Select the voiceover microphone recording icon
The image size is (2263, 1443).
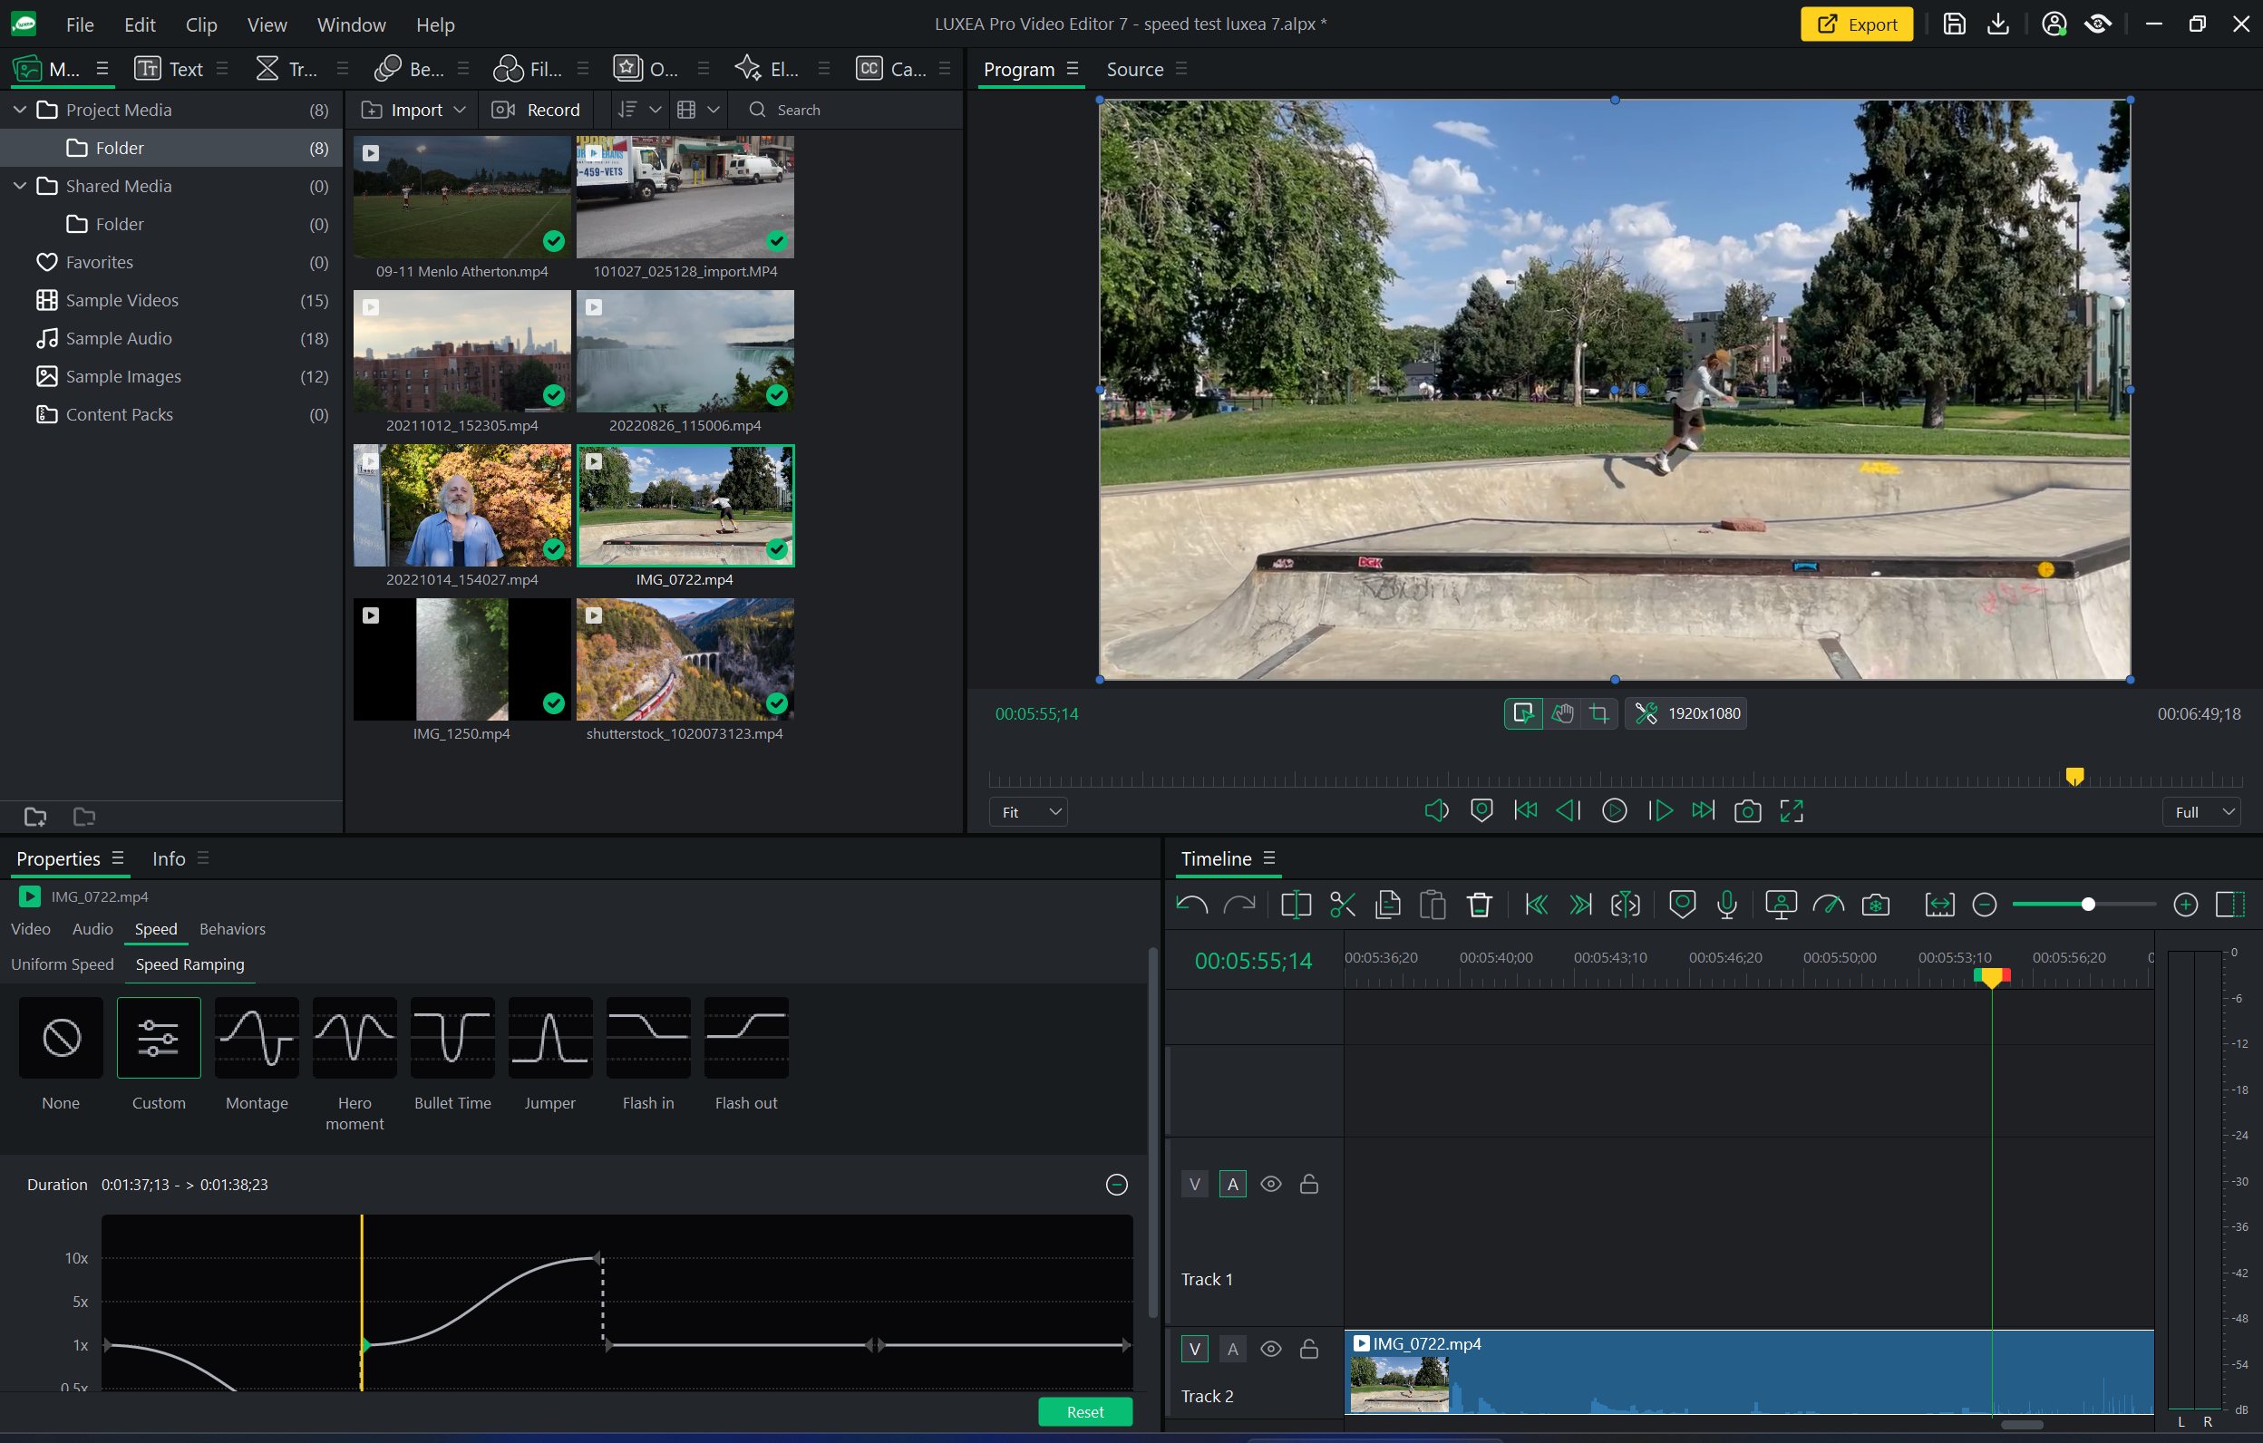pyautogui.click(x=1726, y=905)
